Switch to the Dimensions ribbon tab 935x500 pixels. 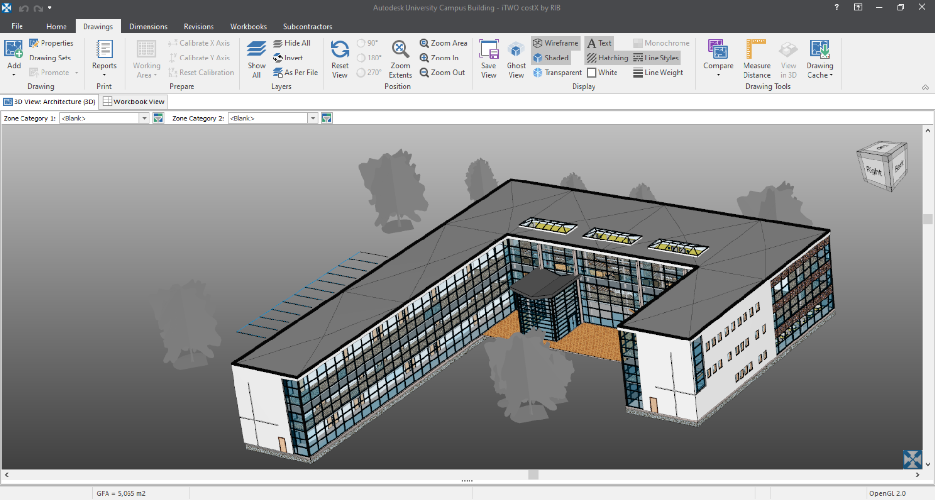[148, 27]
